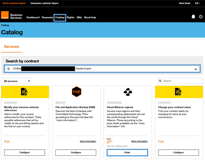Open More information for Cloud Alliance regions

pos(139,141)
